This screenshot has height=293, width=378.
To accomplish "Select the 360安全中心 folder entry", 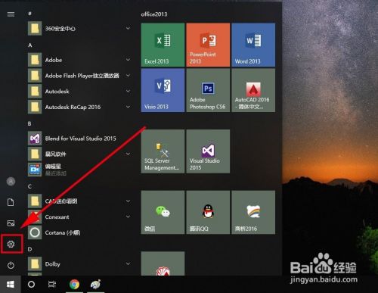I will 80,28.
